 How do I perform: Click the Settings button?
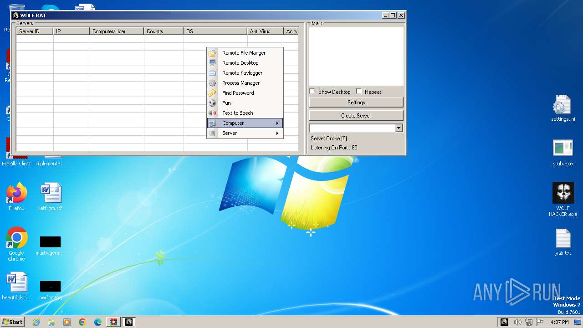(x=356, y=102)
